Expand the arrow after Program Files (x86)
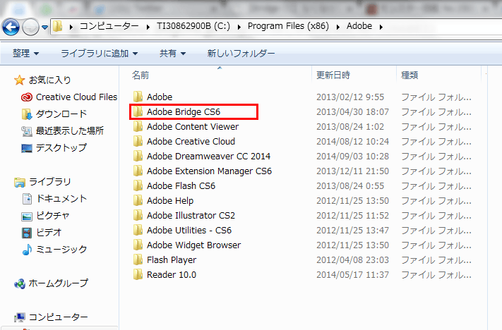The image size is (502, 330). click(x=337, y=27)
